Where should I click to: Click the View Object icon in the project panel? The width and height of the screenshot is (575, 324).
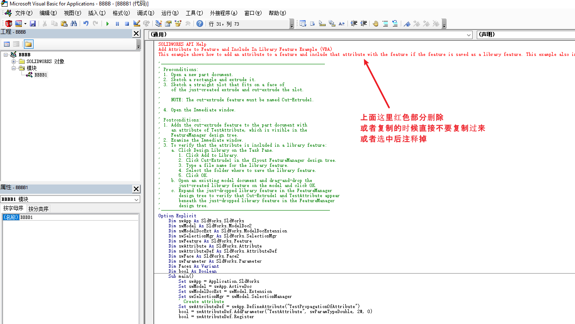pyautogui.click(x=16, y=44)
